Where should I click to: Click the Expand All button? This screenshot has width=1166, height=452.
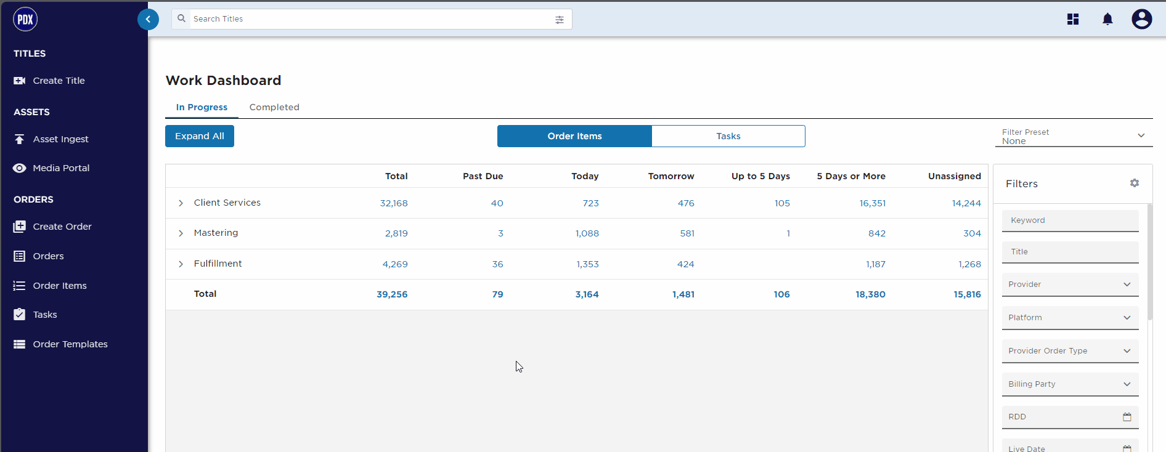(200, 136)
